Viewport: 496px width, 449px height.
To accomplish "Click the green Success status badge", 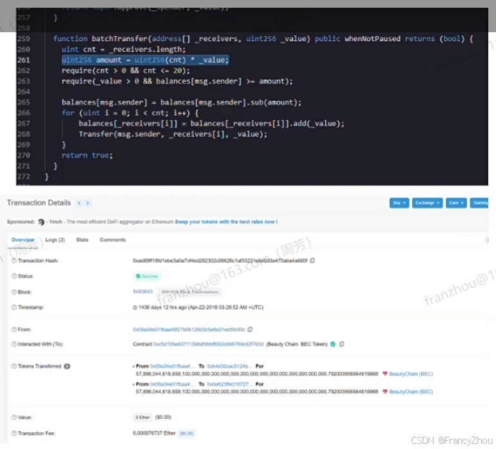I will coord(147,276).
